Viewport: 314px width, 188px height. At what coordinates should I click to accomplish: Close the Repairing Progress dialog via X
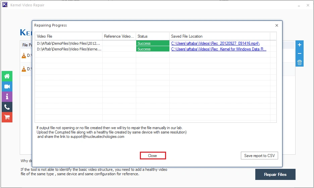277,25
